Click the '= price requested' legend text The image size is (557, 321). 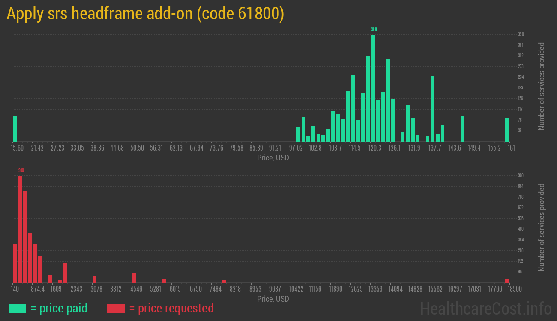coord(171,308)
